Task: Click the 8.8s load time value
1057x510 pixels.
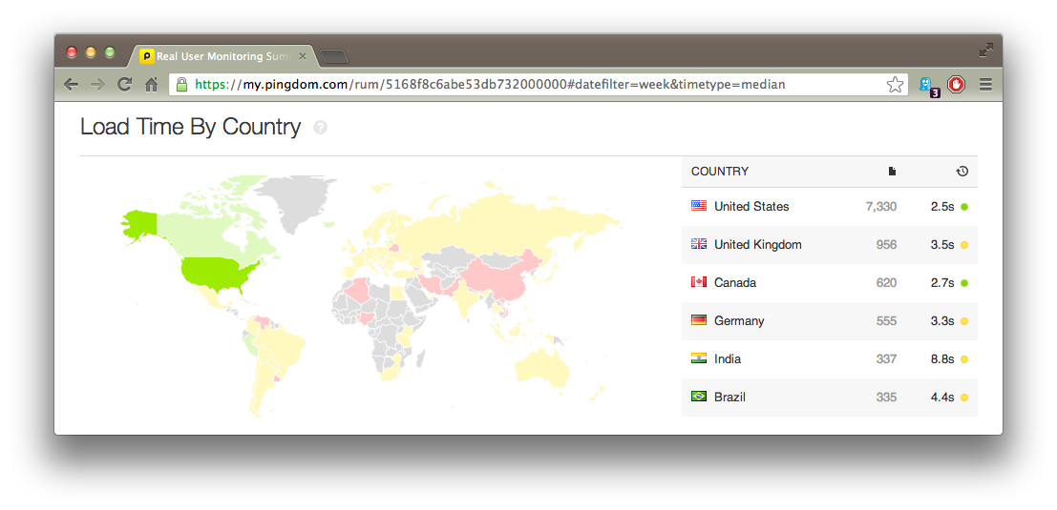Action: [x=941, y=359]
